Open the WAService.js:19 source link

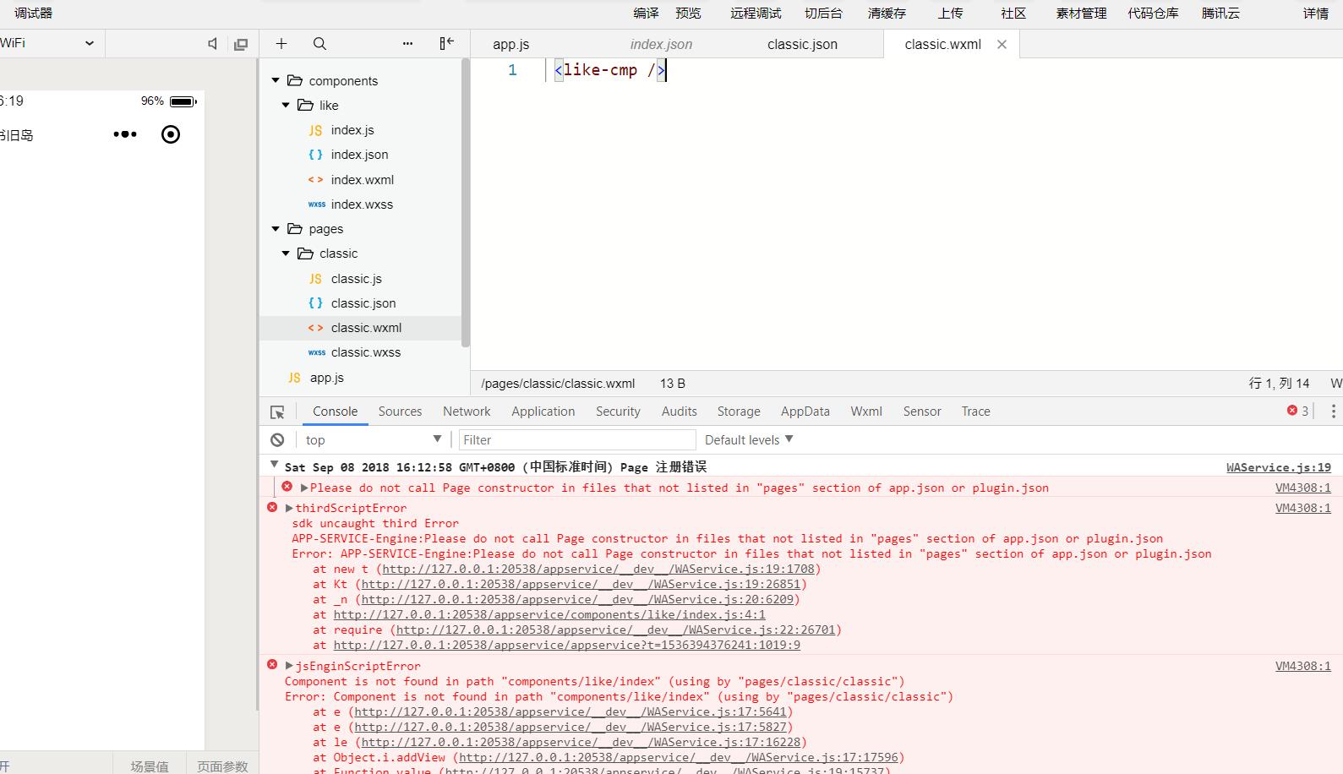1279,467
